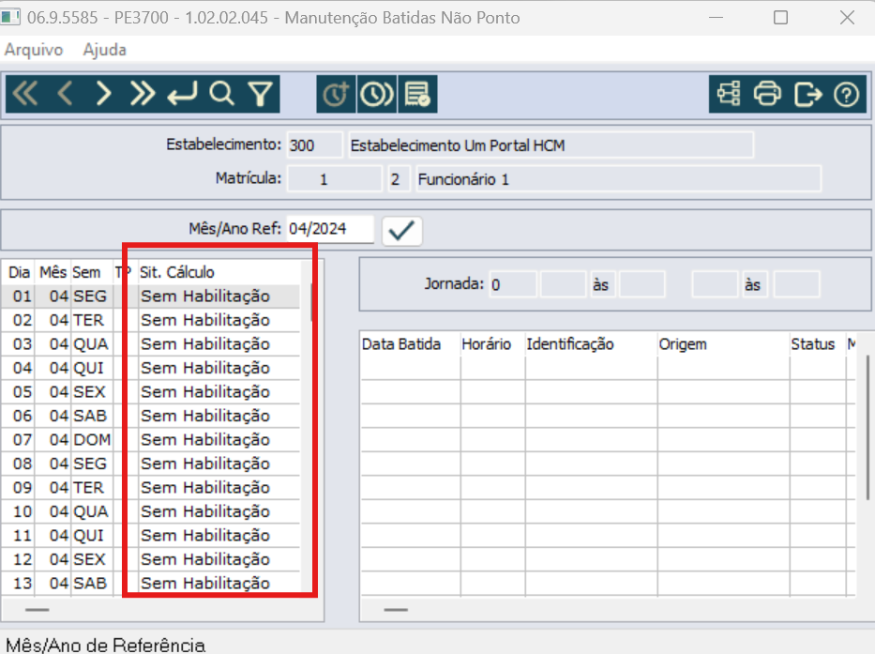This screenshot has height=654, width=875.
Task: Click the Estabelecimento field showing 300
Action: 315,145
